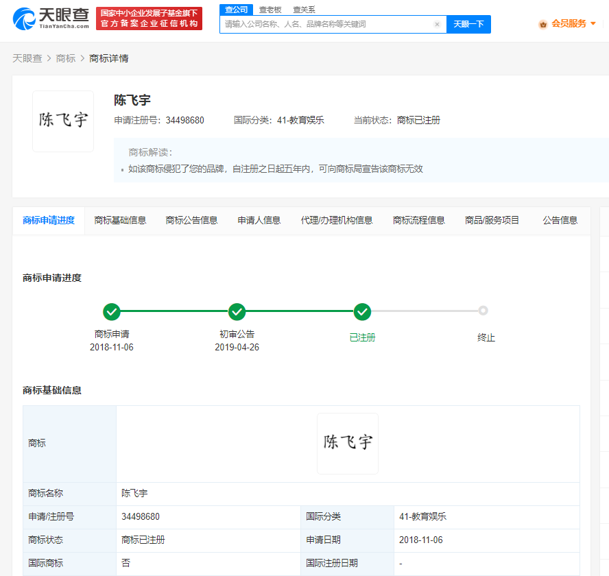Viewport: 609px width, 576px height.
Task: Click the trademark image in the info table
Action: coord(348,443)
